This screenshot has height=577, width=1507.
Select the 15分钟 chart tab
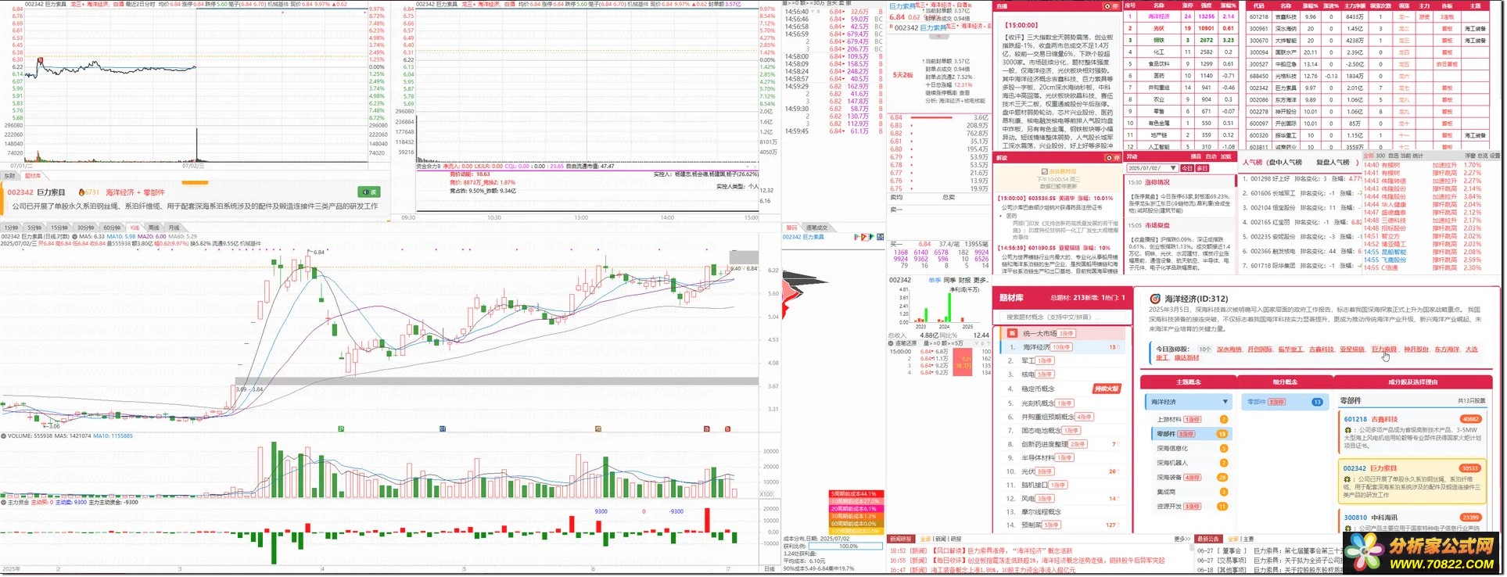pyautogui.click(x=59, y=228)
